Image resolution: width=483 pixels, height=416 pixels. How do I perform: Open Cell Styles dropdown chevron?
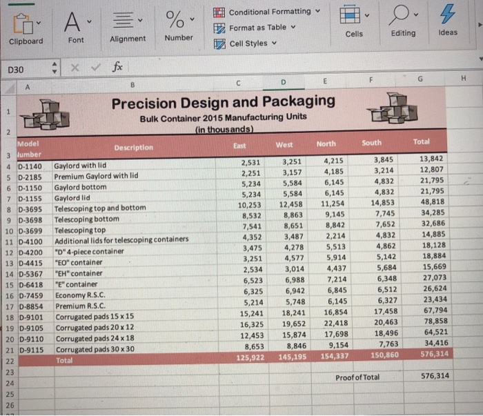pyautogui.click(x=274, y=43)
